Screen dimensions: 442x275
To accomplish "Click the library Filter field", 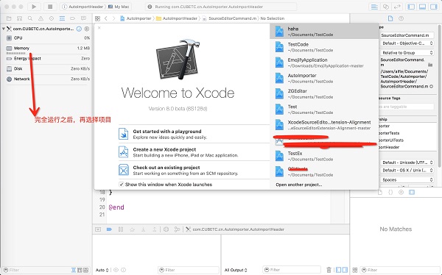I will point(400,270).
